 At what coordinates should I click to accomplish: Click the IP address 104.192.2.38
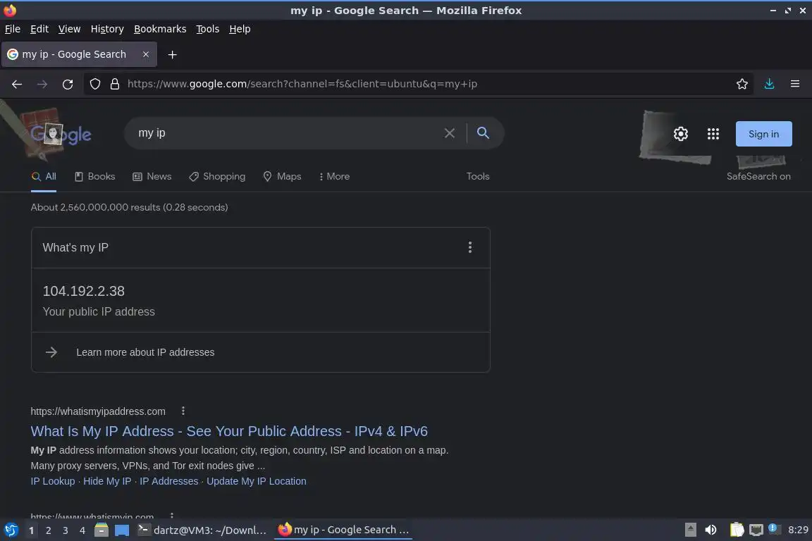click(83, 291)
